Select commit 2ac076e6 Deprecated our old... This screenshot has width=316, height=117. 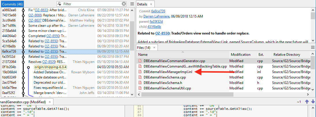coord(65,83)
